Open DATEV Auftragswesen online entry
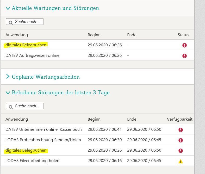The width and height of the screenshot is (205, 174). coord(32,55)
